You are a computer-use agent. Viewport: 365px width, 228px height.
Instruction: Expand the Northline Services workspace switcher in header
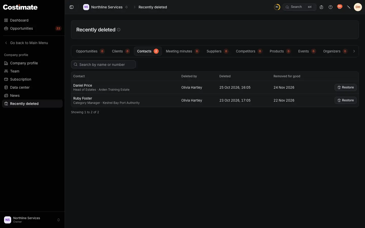[x=106, y=7]
